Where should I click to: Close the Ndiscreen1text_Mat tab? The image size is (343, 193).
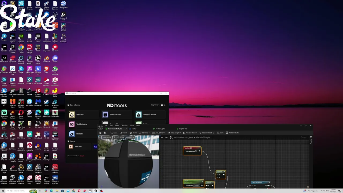(126, 129)
